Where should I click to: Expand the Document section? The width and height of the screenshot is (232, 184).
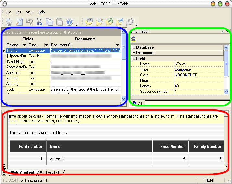tap(134, 53)
